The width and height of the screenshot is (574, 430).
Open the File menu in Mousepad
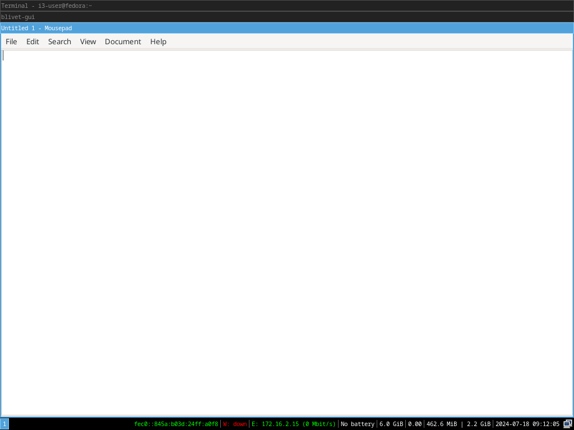tap(11, 41)
